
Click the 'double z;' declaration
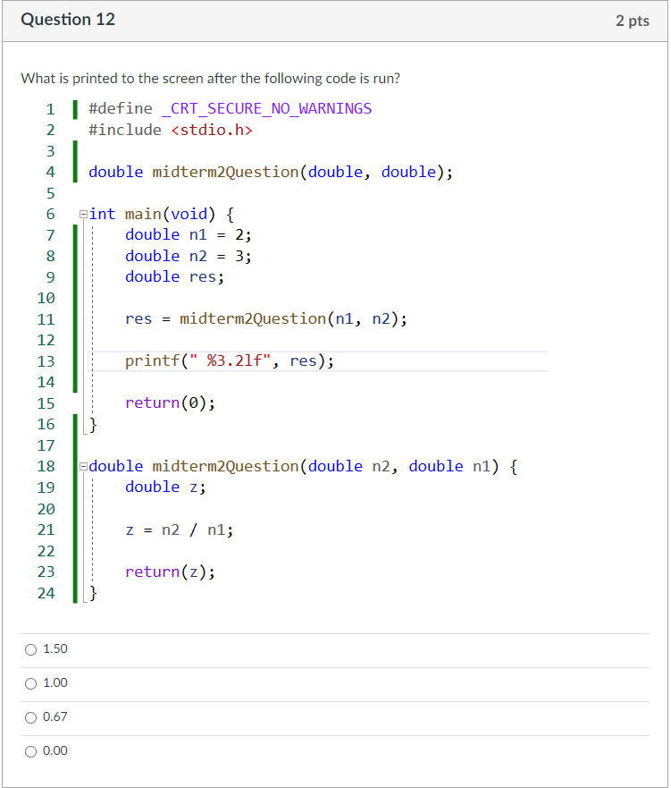tap(165, 487)
